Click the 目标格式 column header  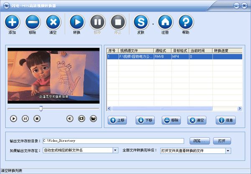(179, 51)
